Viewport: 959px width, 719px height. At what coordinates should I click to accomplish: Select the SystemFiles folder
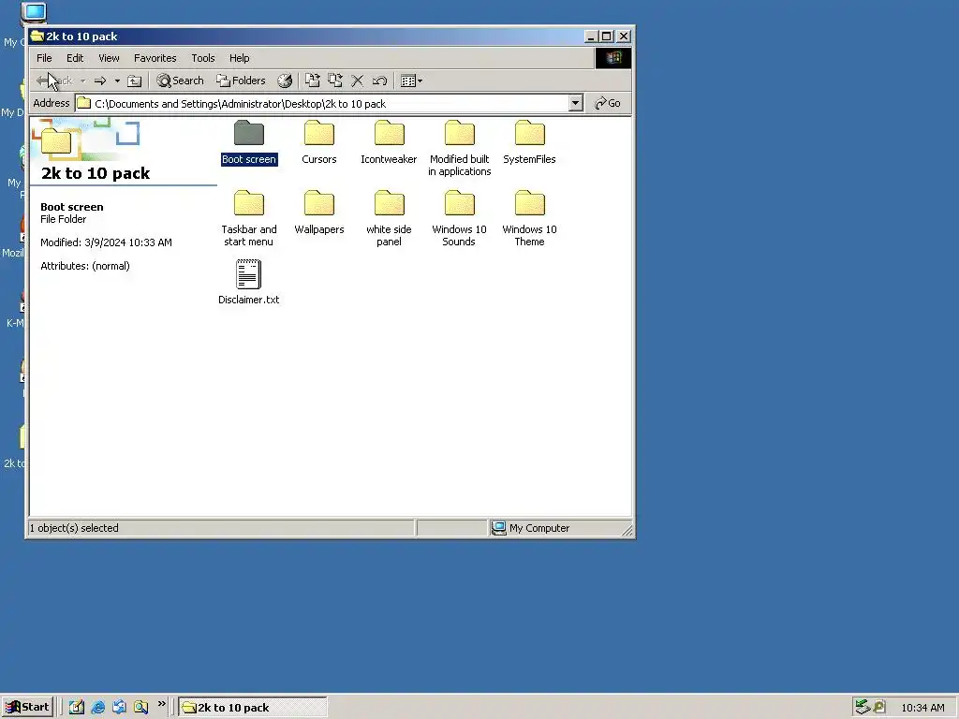point(529,142)
